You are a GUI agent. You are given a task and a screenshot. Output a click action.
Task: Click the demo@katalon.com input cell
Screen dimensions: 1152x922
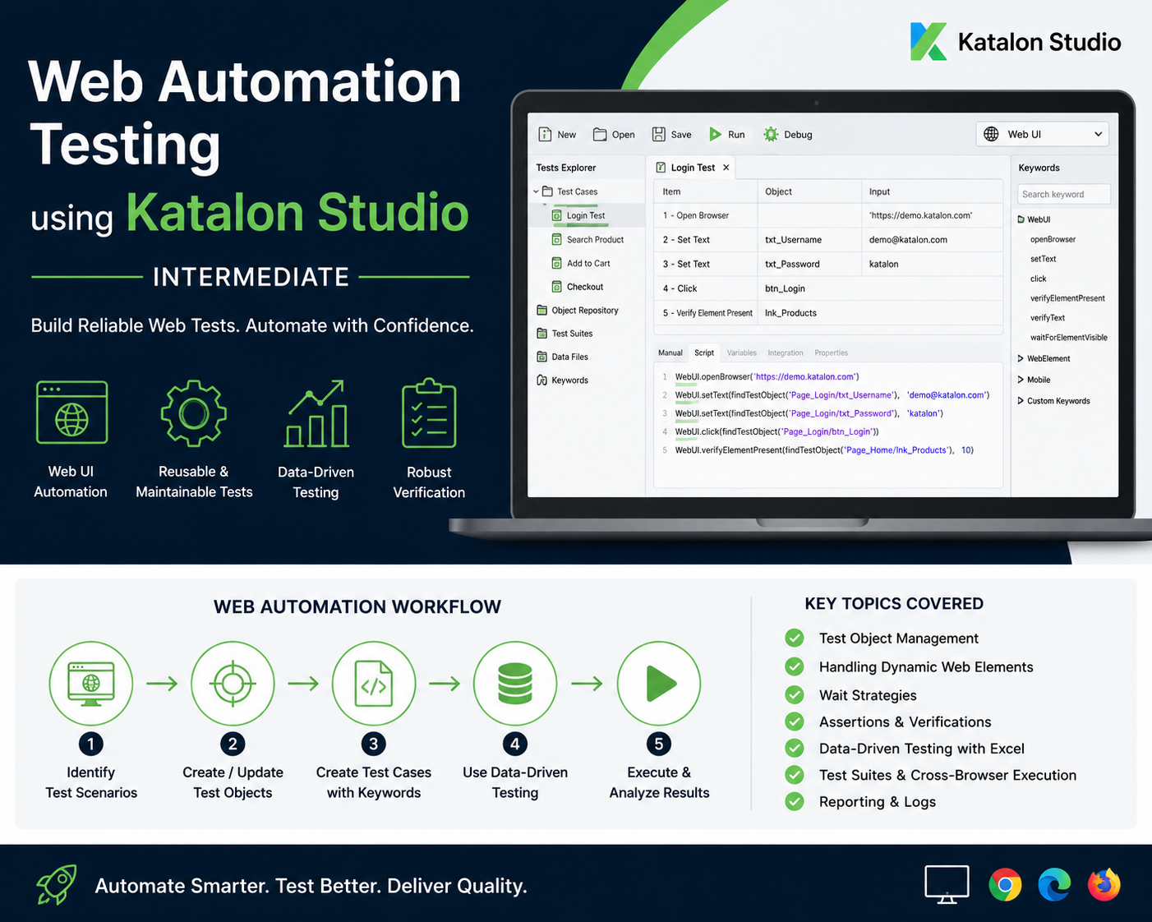pos(932,240)
